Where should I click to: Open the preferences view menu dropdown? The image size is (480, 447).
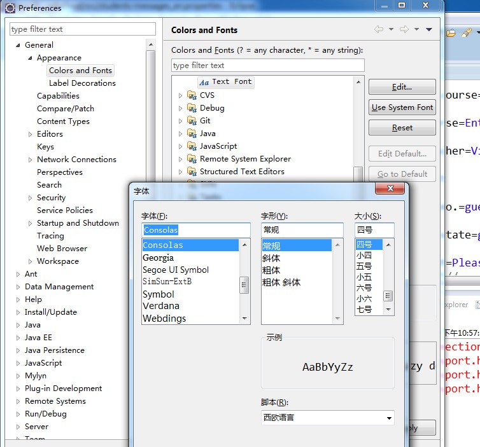429,29
